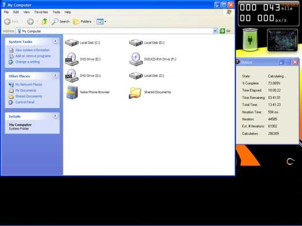The image size is (302, 226).
Task: Click Add or remove programs link
Action: (33, 56)
